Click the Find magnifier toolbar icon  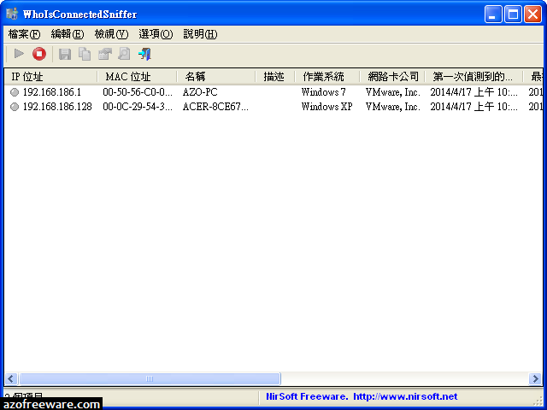pyautogui.click(x=124, y=54)
